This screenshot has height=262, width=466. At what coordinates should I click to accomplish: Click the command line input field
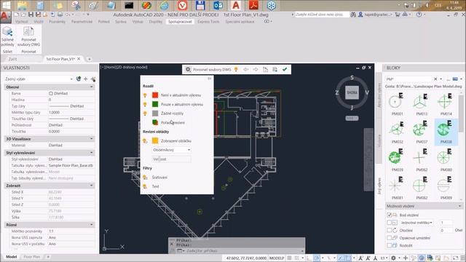click(x=242, y=251)
